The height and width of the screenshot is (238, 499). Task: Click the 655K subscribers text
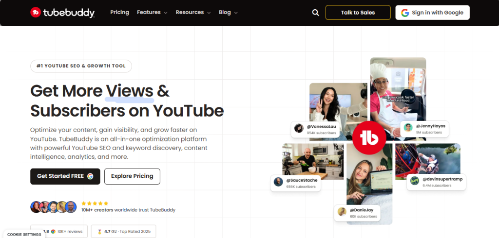(x=301, y=187)
